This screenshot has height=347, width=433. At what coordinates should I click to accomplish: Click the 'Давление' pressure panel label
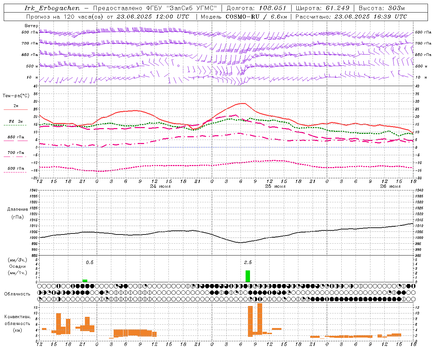18,209
